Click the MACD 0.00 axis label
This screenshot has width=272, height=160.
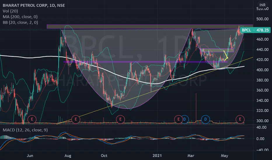pyautogui.click(x=260, y=139)
